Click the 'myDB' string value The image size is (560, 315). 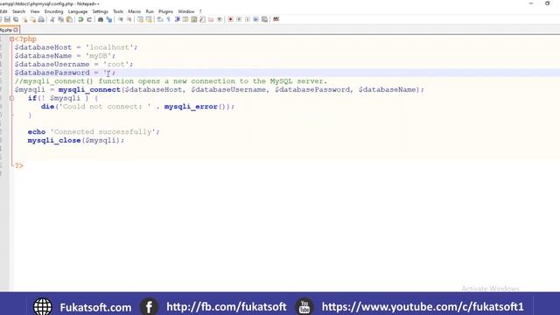pyautogui.click(x=99, y=56)
